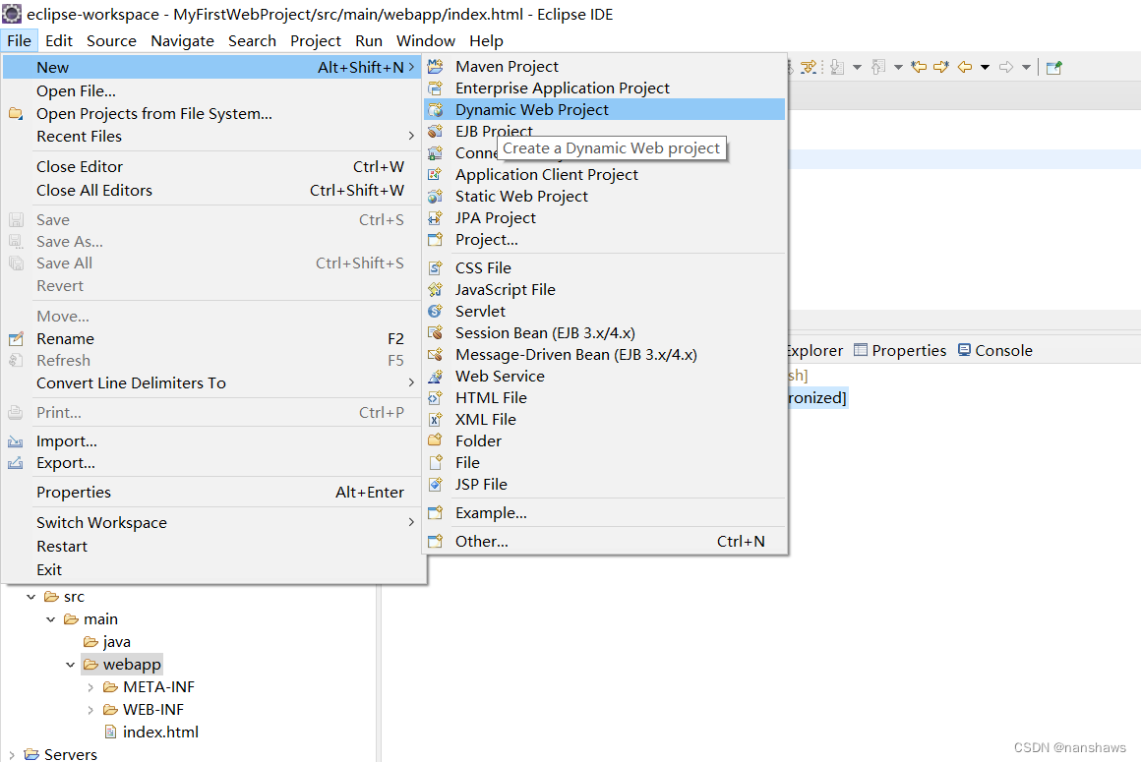Collapse the webapp folder in tree
Screen dimensions: 1141x762
[x=70, y=665]
